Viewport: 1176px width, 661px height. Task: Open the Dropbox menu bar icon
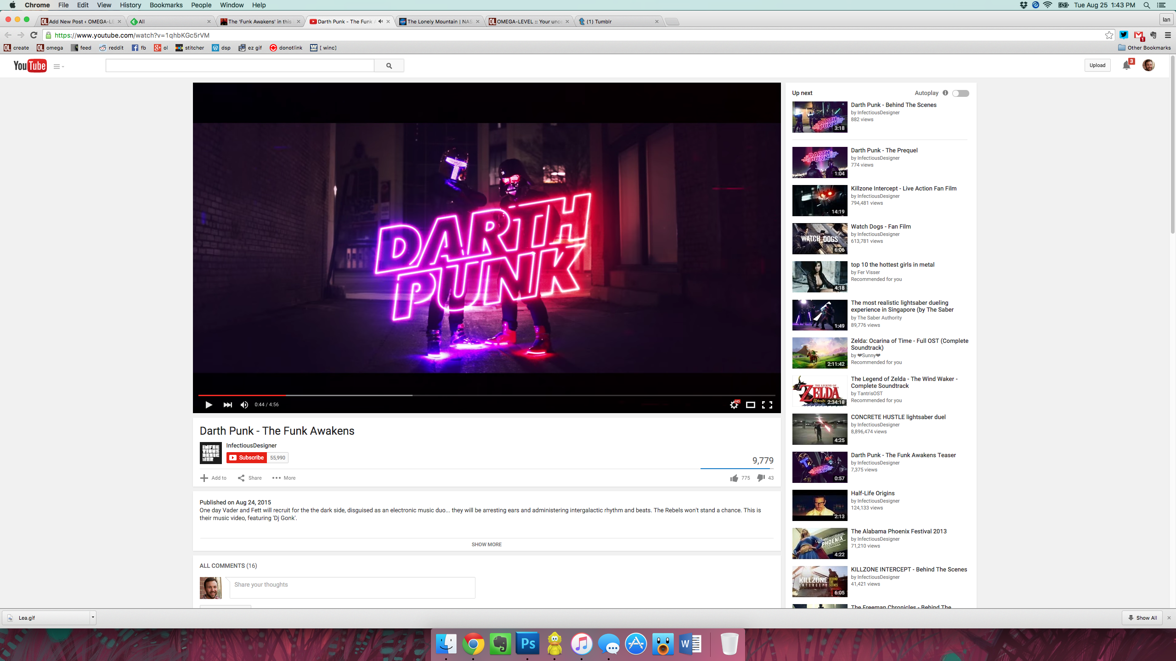(1023, 5)
